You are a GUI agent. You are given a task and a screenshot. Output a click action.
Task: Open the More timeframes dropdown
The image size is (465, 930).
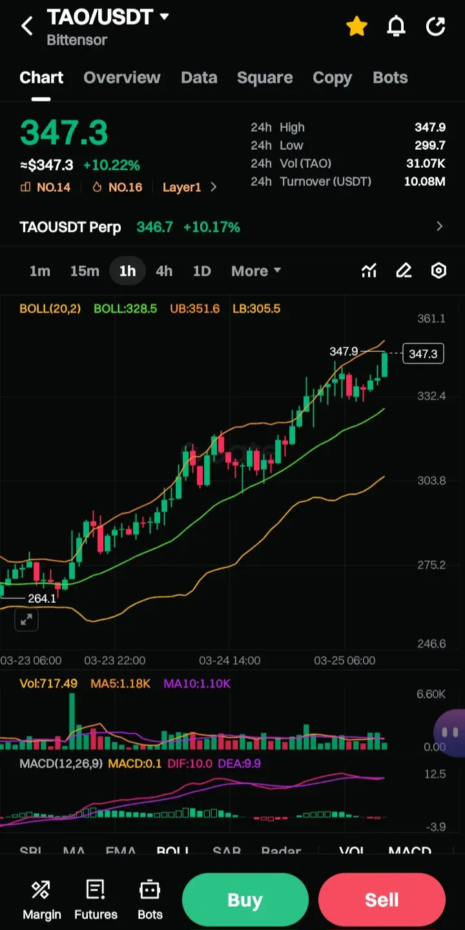click(256, 271)
